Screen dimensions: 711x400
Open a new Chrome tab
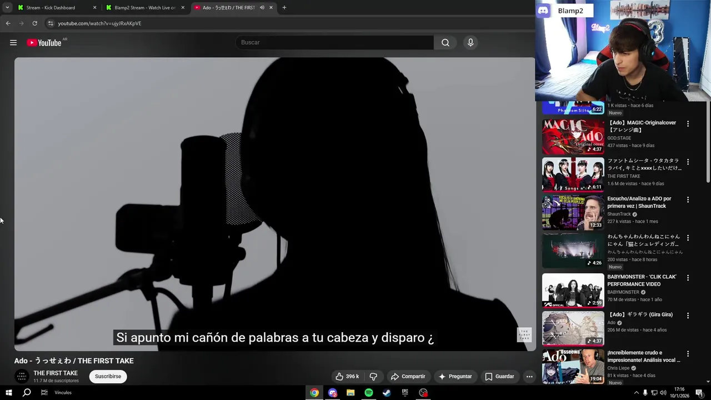[284, 8]
